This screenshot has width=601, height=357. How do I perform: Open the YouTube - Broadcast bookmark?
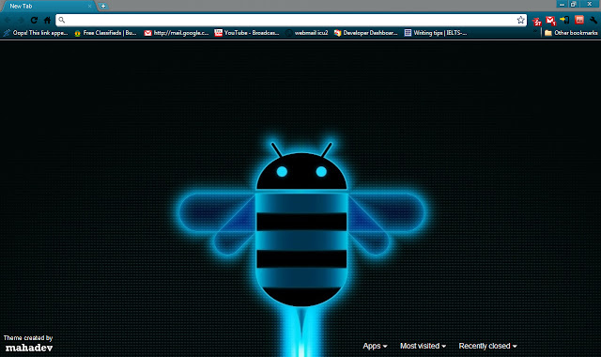coord(247,33)
